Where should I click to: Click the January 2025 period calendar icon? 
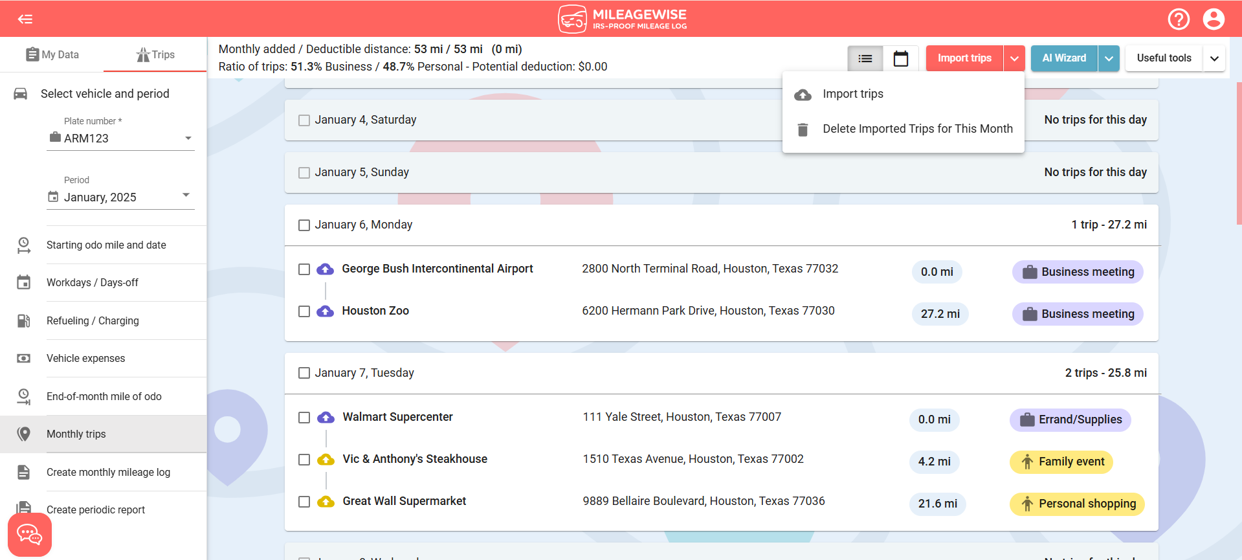[53, 197]
